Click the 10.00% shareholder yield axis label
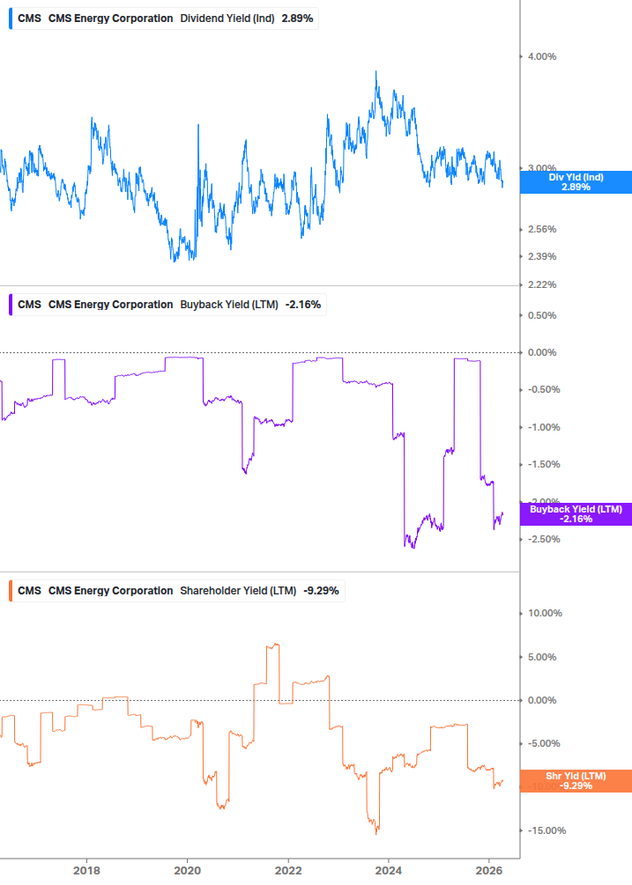Image resolution: width=632 pixels, height=885 pixels. [545, 614]
